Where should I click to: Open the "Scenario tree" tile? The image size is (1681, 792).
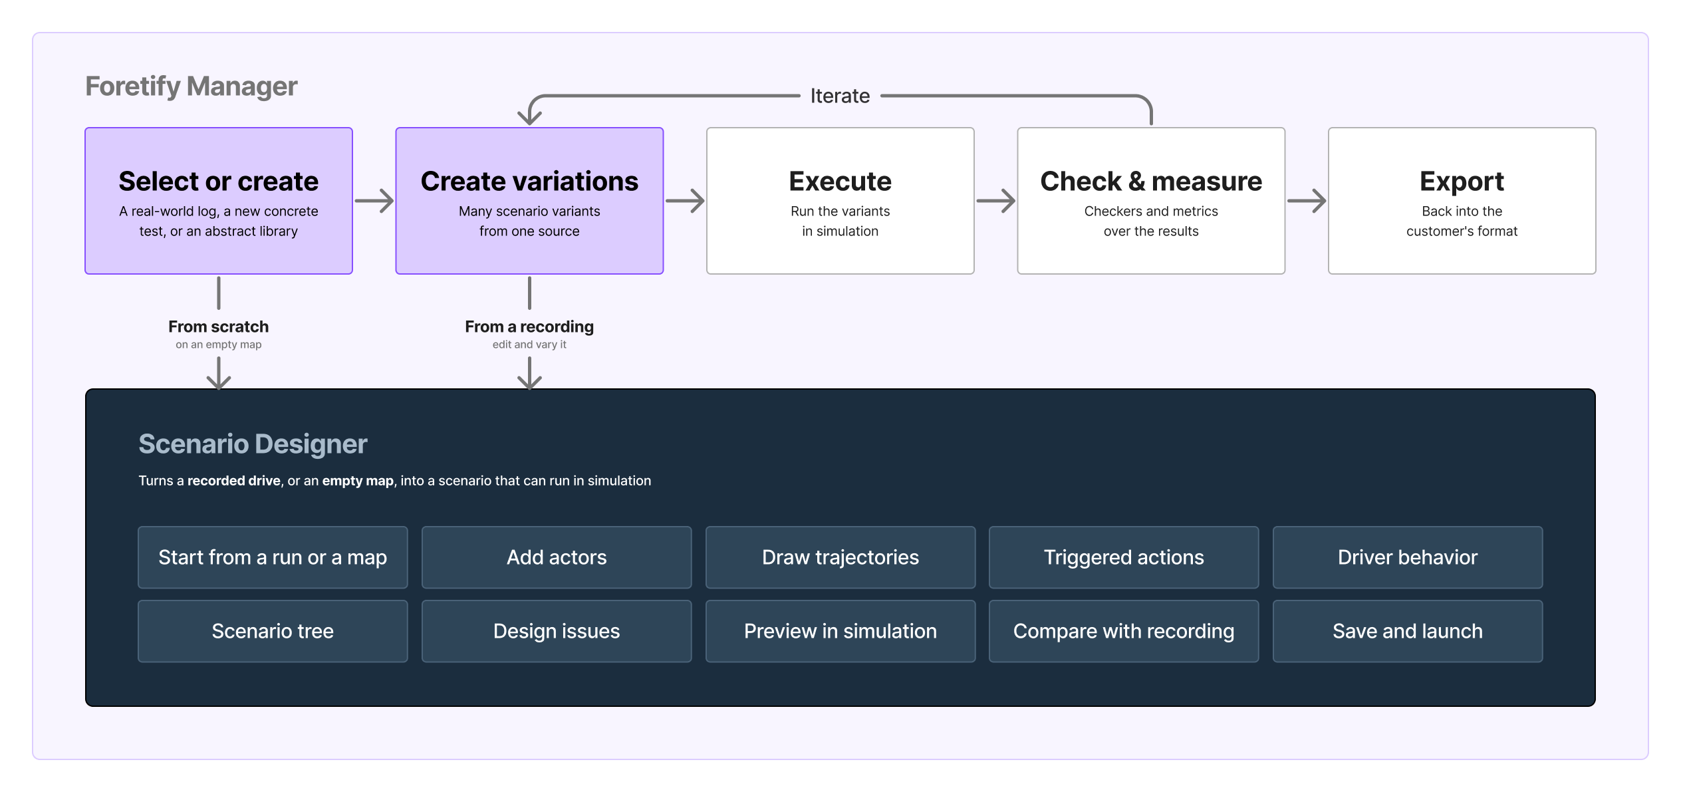(x=273, y=631)
